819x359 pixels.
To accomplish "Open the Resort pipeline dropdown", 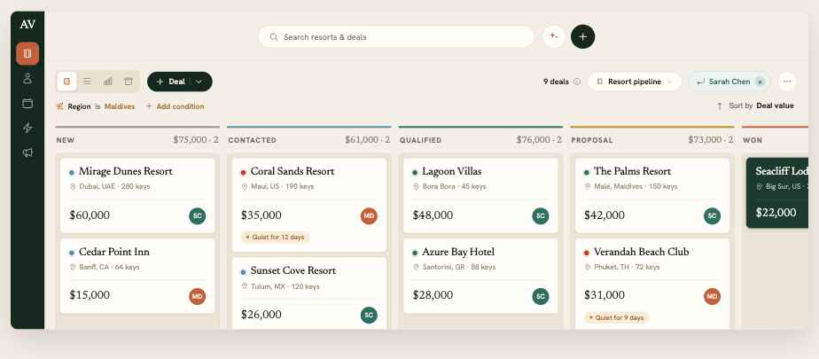I will (635, 82).
